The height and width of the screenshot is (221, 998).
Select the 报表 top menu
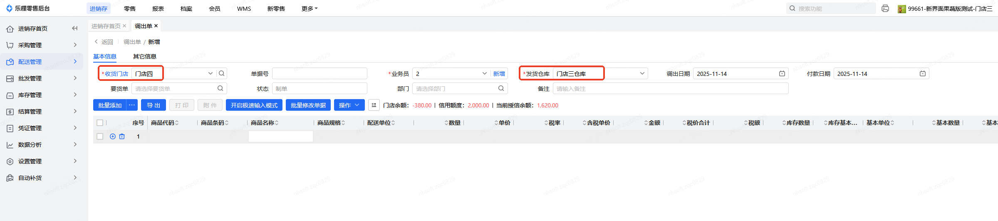[x=158, y=8]
